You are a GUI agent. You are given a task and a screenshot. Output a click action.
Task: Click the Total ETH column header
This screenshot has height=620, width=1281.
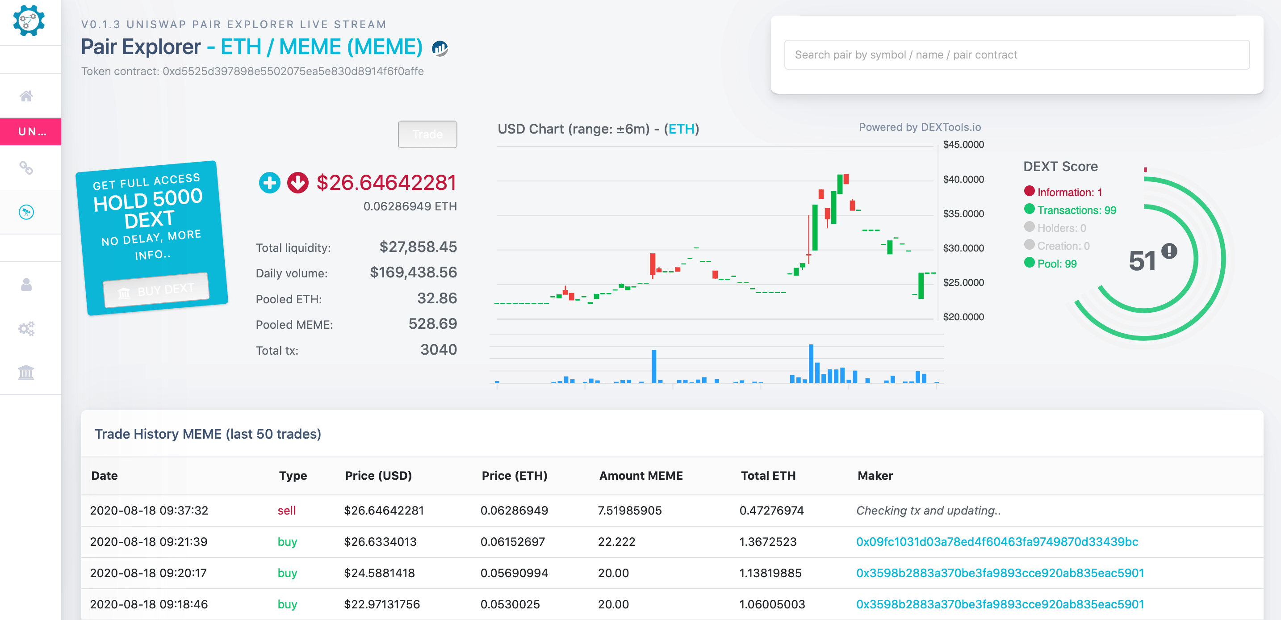[768, 475]
